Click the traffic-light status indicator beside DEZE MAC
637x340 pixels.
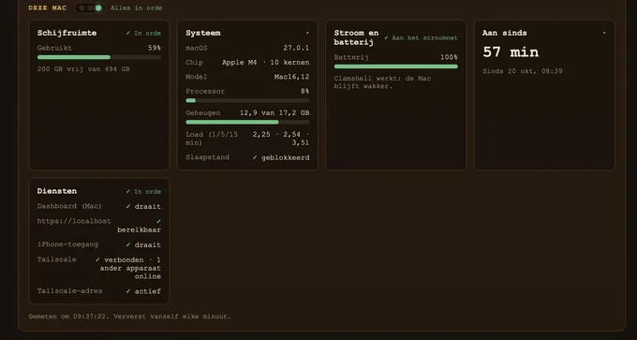tap(90, 8)
